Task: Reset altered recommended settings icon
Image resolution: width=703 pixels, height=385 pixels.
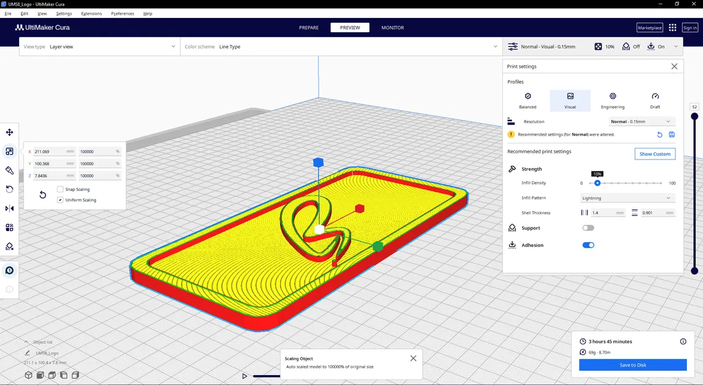Action: click(659, 135)
